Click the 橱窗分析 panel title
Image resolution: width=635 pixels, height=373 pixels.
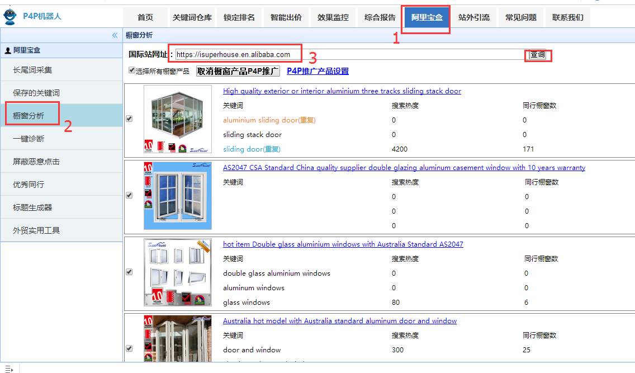point(139,35)
